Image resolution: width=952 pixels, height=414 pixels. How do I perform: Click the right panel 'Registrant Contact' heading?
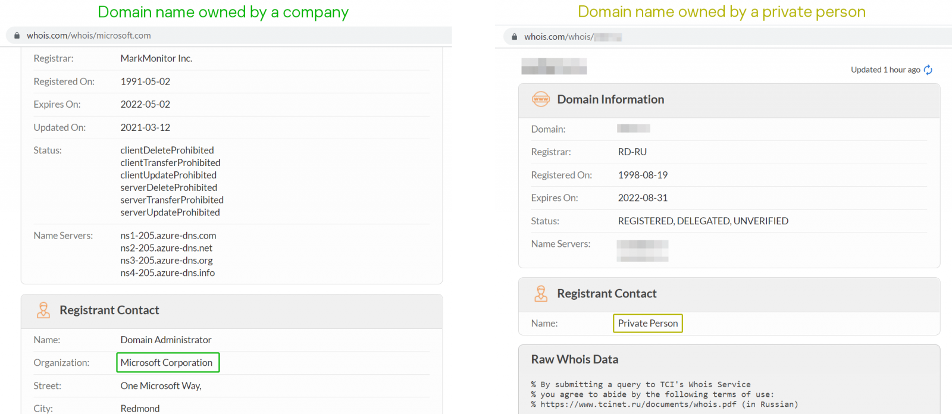(x=607, y=294)
